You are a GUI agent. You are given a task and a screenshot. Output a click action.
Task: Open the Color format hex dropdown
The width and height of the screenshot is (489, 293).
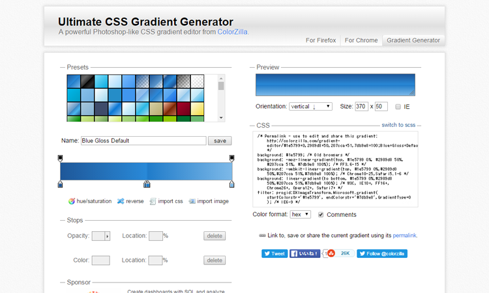pos(301,214)
